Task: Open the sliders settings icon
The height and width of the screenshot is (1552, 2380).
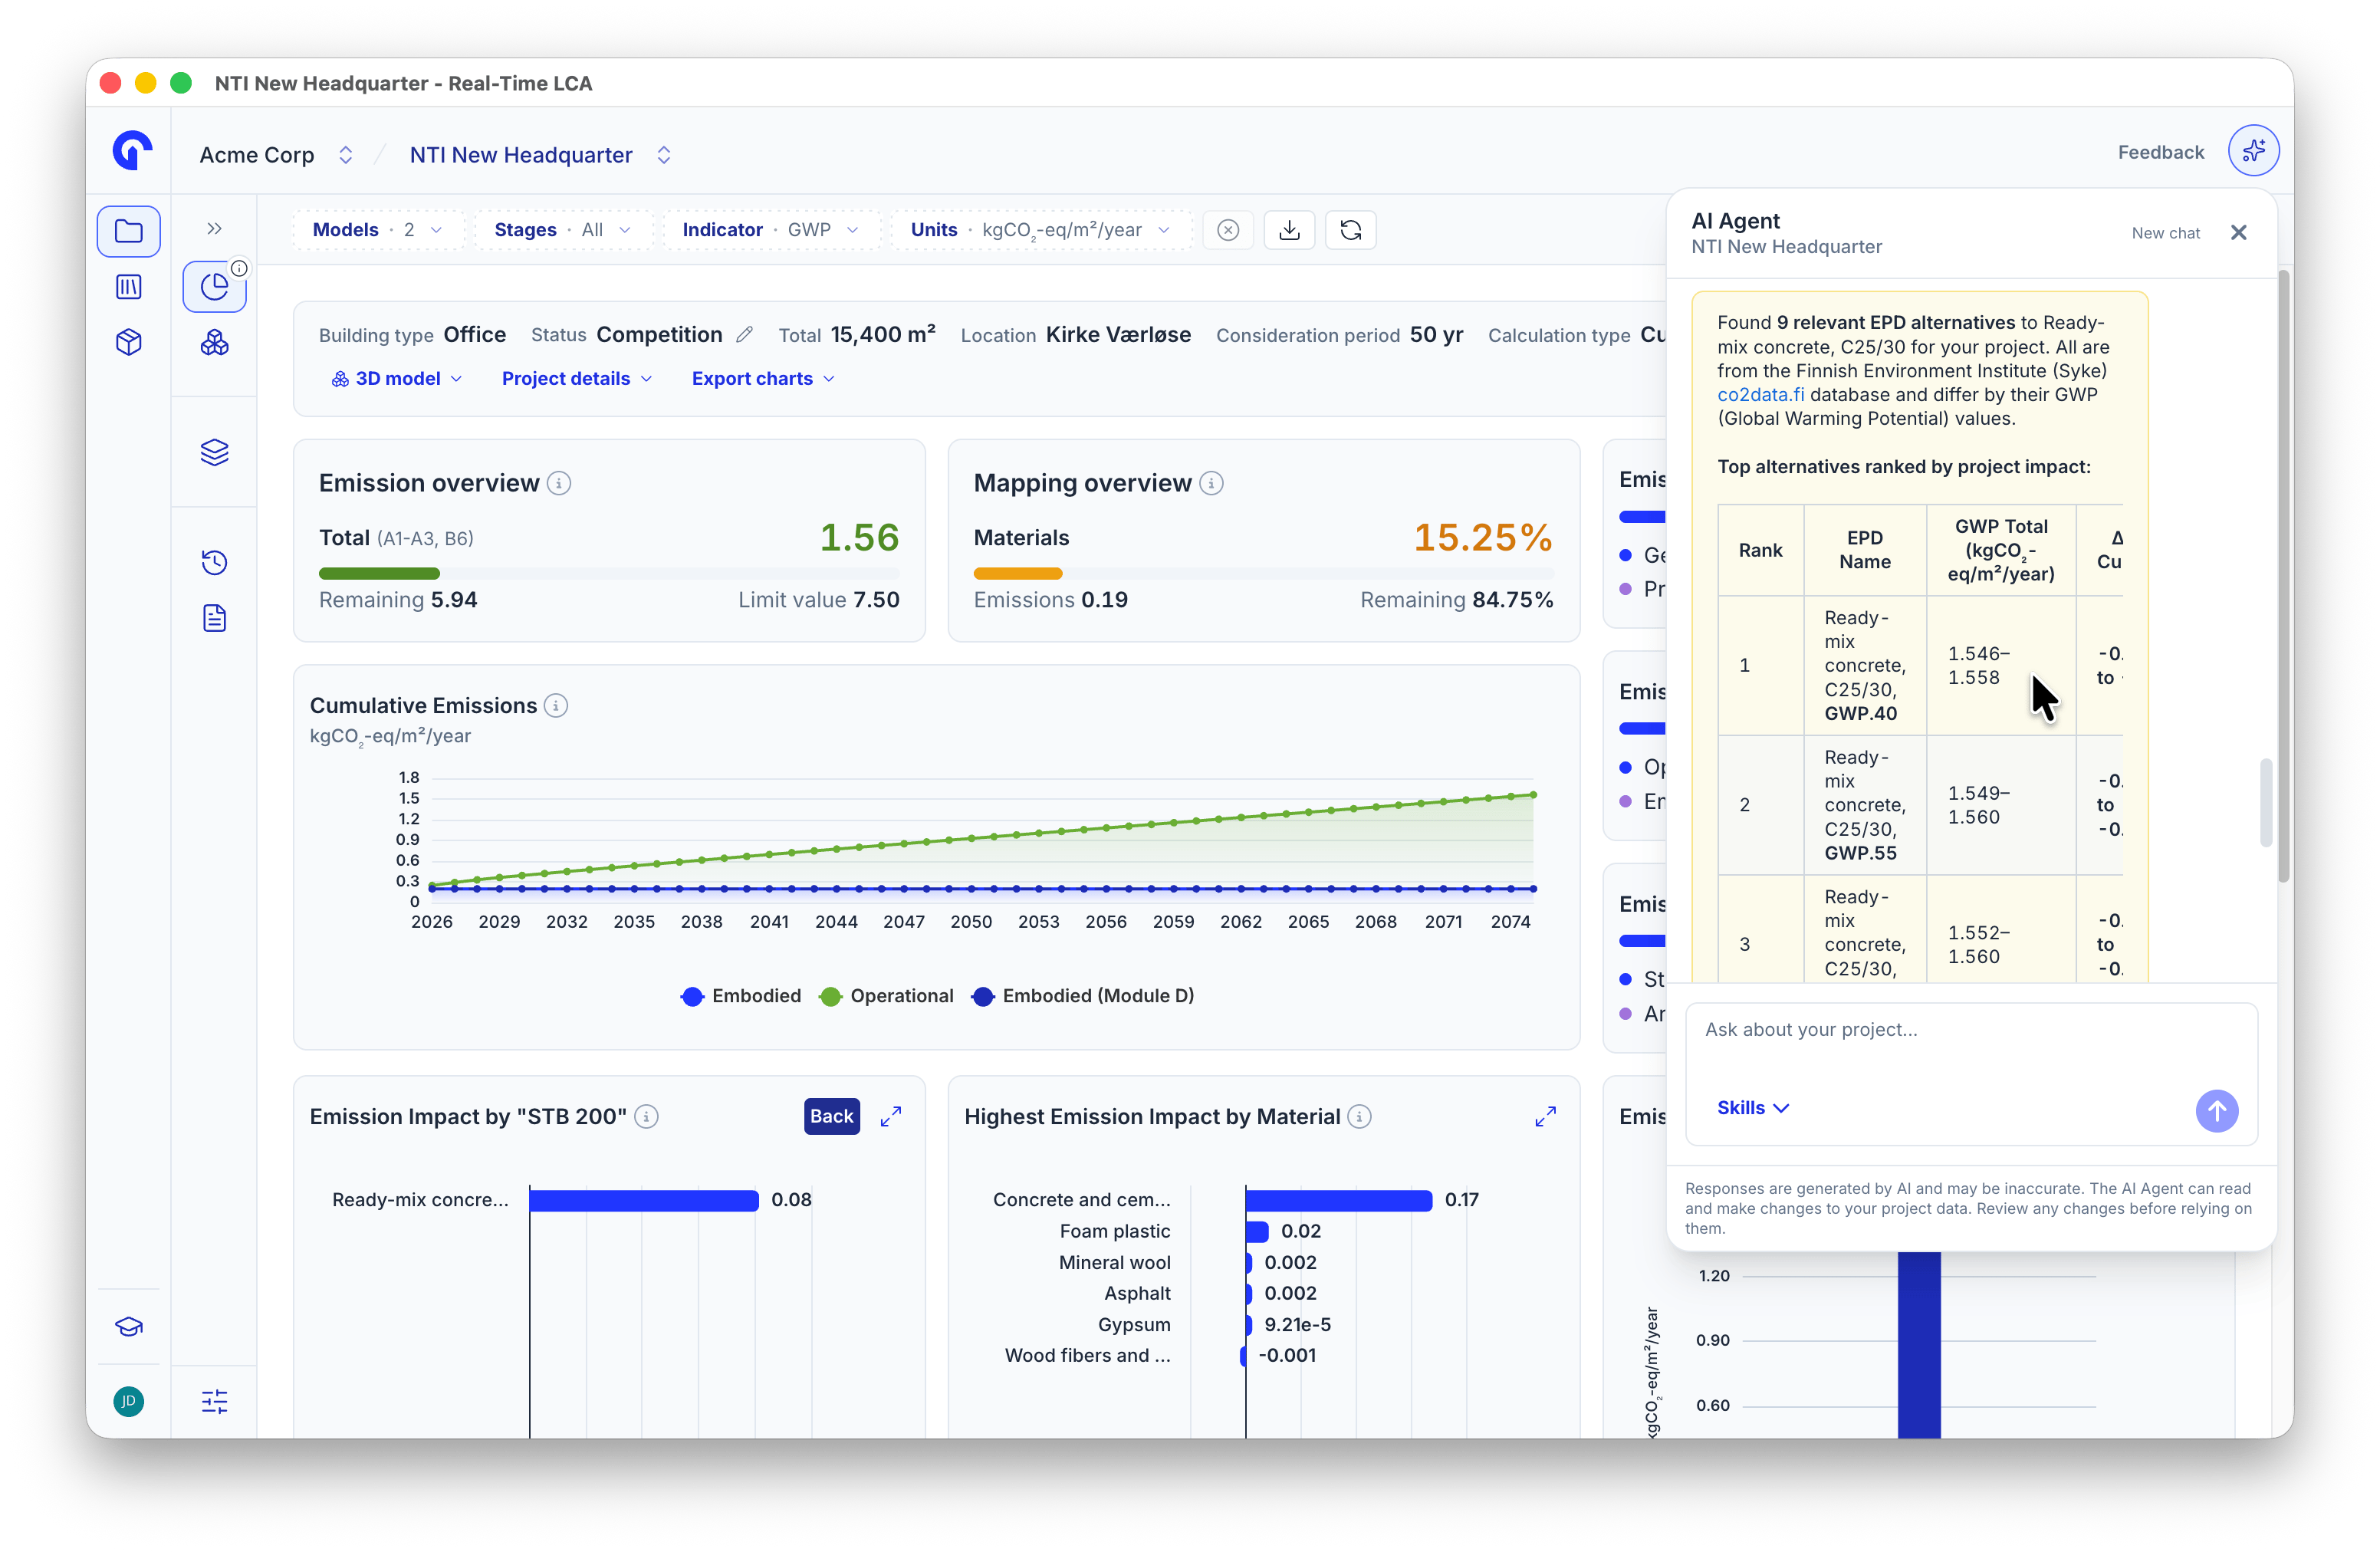Action: pyautogui.click(x=214, y=1401)
